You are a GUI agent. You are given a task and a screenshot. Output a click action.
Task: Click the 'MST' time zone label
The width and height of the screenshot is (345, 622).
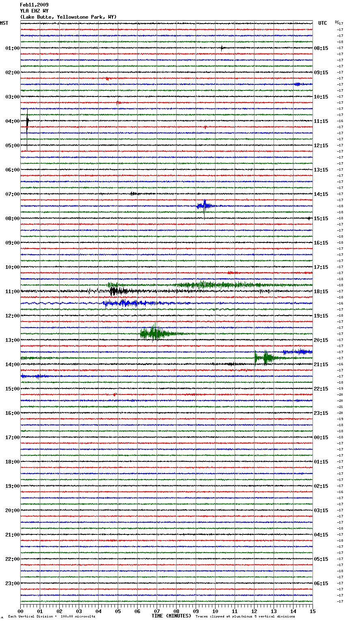(4, 23)
